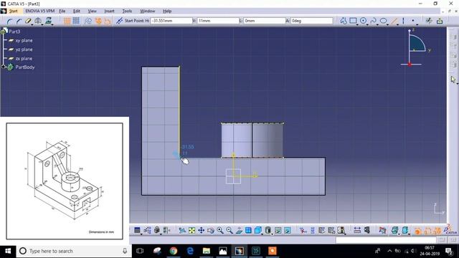The width and height of the screenshot is (459, 258).
Task: Select the Axis tool
Action: [403, 21]
